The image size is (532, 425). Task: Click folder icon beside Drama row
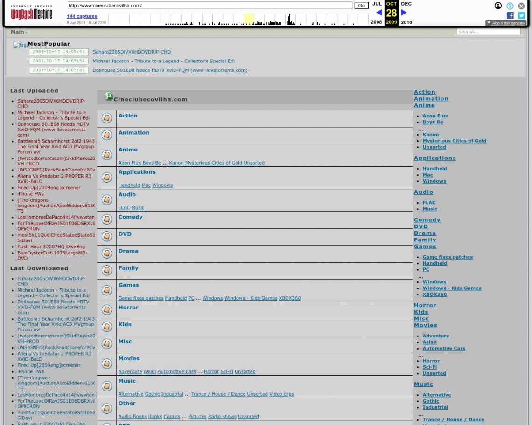[x=107, y=253]
